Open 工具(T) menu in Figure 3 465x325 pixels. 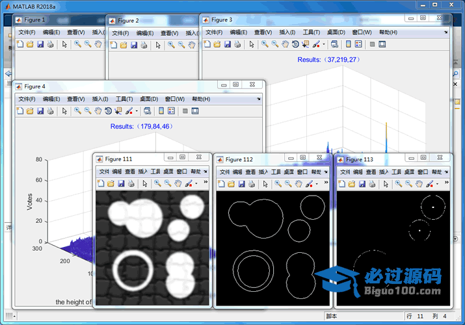point(312,32)
